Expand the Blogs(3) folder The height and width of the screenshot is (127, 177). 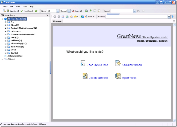point(6,25)
